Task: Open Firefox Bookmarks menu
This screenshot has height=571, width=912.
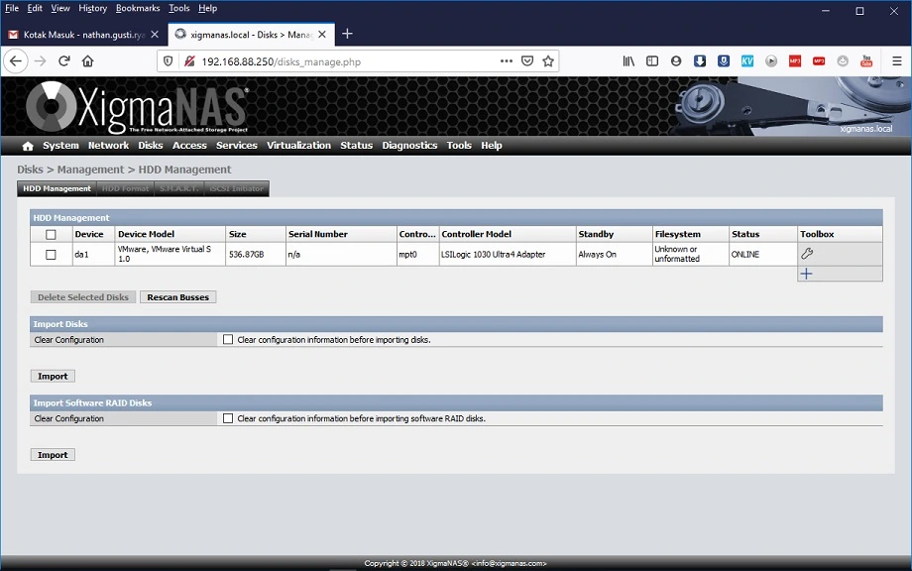Action: (138, 8)
